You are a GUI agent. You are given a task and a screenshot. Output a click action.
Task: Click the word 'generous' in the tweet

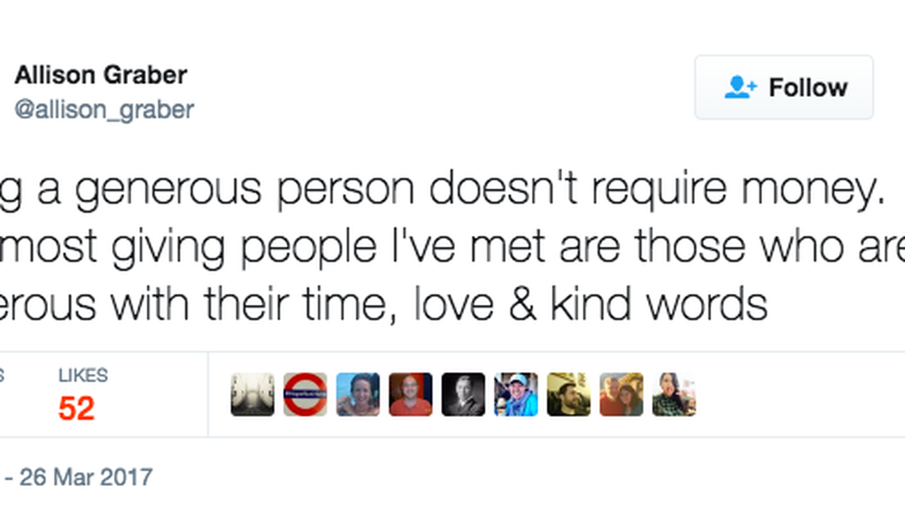click(168, 189)
